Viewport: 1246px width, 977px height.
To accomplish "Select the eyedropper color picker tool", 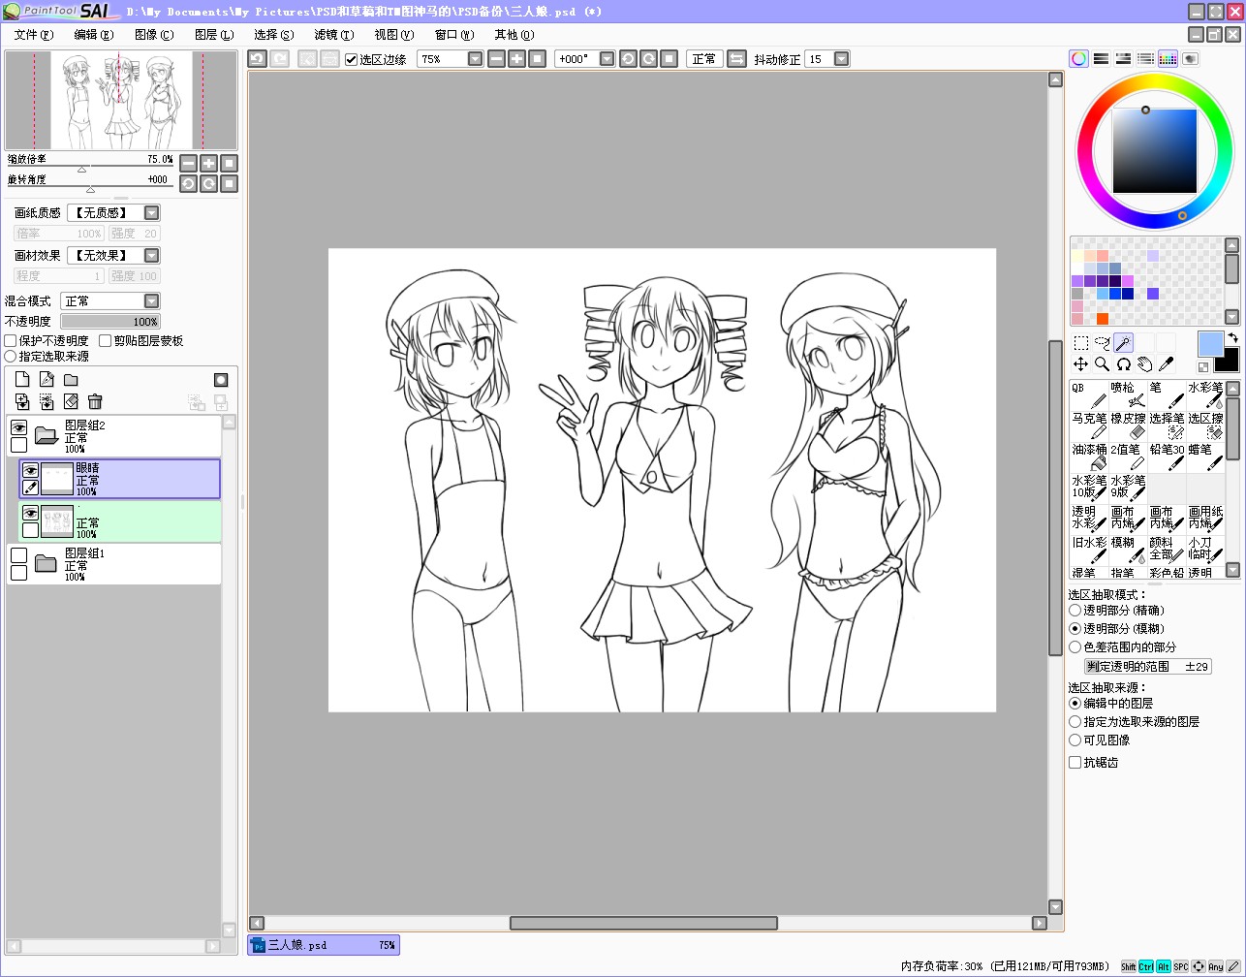I will coord(1166,364).
